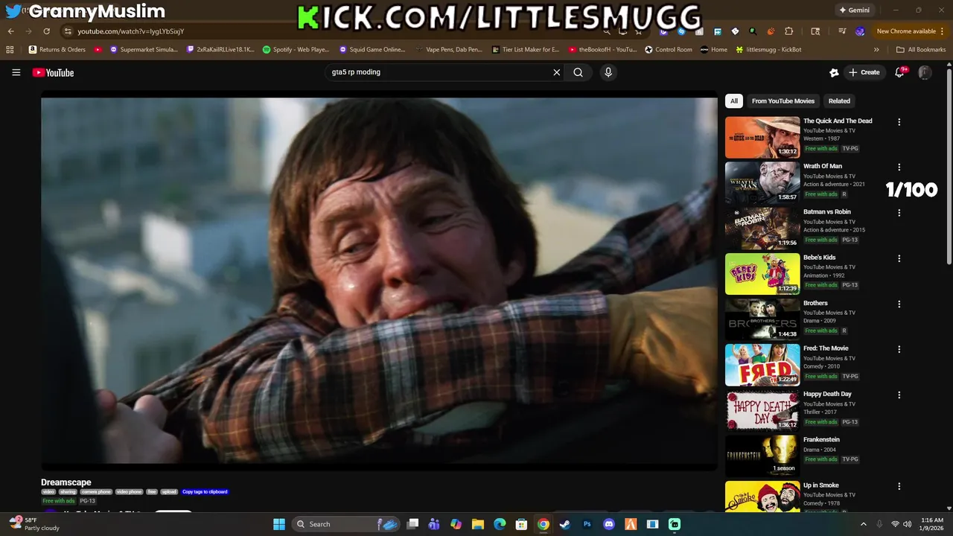Open 'Tier List Maker for E...' bookmark
953x536 pixels.
[x=526, y=50]
